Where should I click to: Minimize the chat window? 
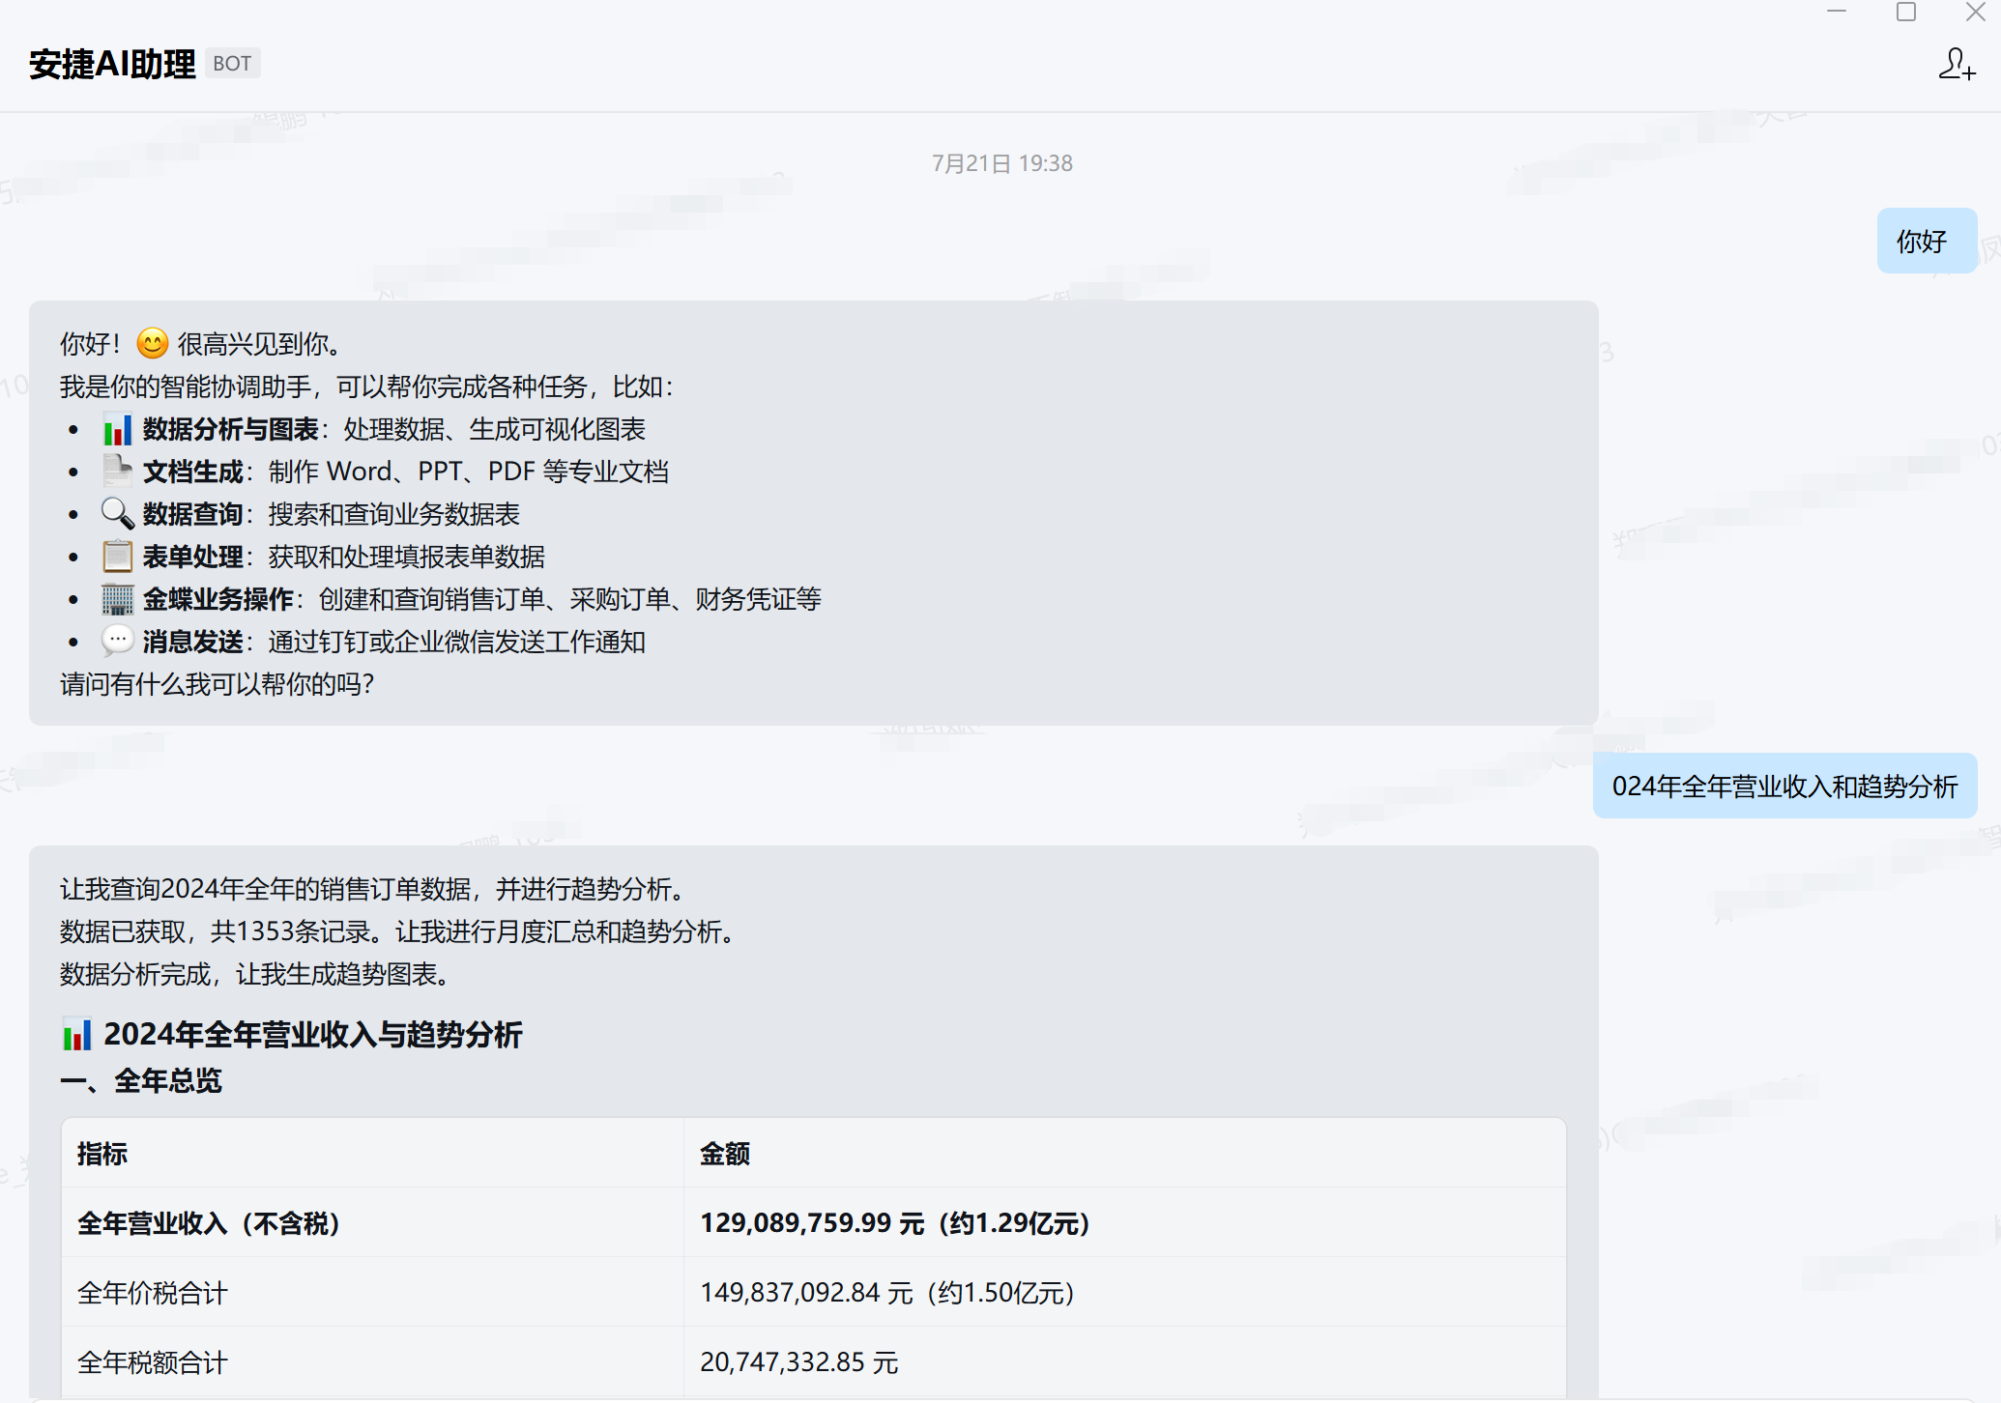(x=1837, y=12)
